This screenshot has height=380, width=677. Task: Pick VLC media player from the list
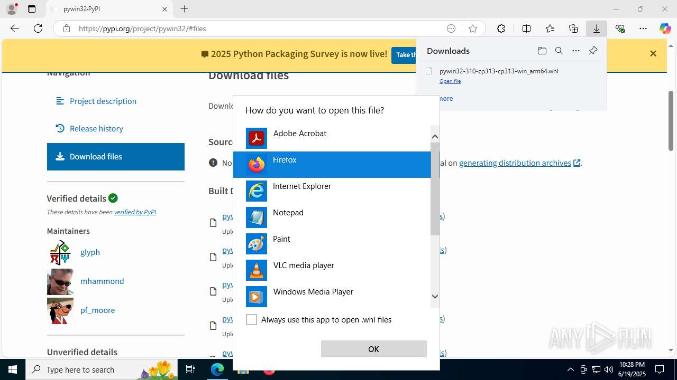point(332,270)
